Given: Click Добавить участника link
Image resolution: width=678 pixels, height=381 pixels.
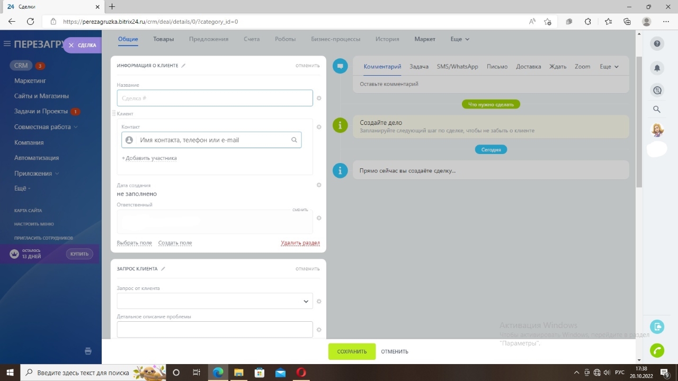Looking at the screenshot, I should (x=149, y=158).
